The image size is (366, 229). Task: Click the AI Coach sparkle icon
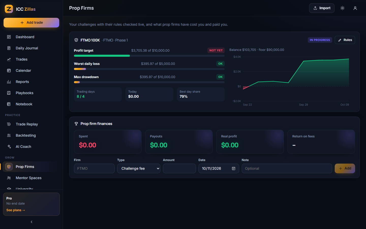(x=9, y=147)
